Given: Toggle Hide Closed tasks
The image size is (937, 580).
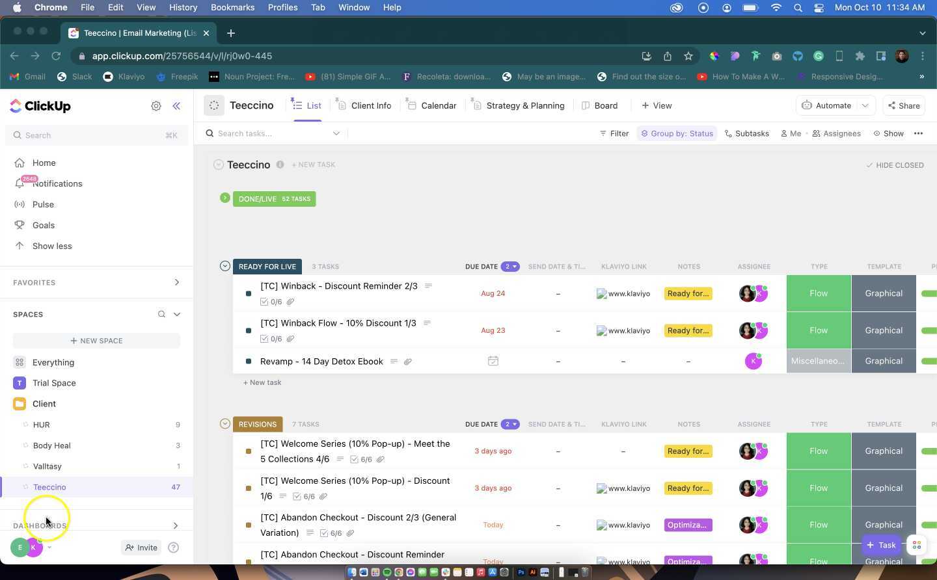Looking at the screenshot, I should tap(895, 165).
